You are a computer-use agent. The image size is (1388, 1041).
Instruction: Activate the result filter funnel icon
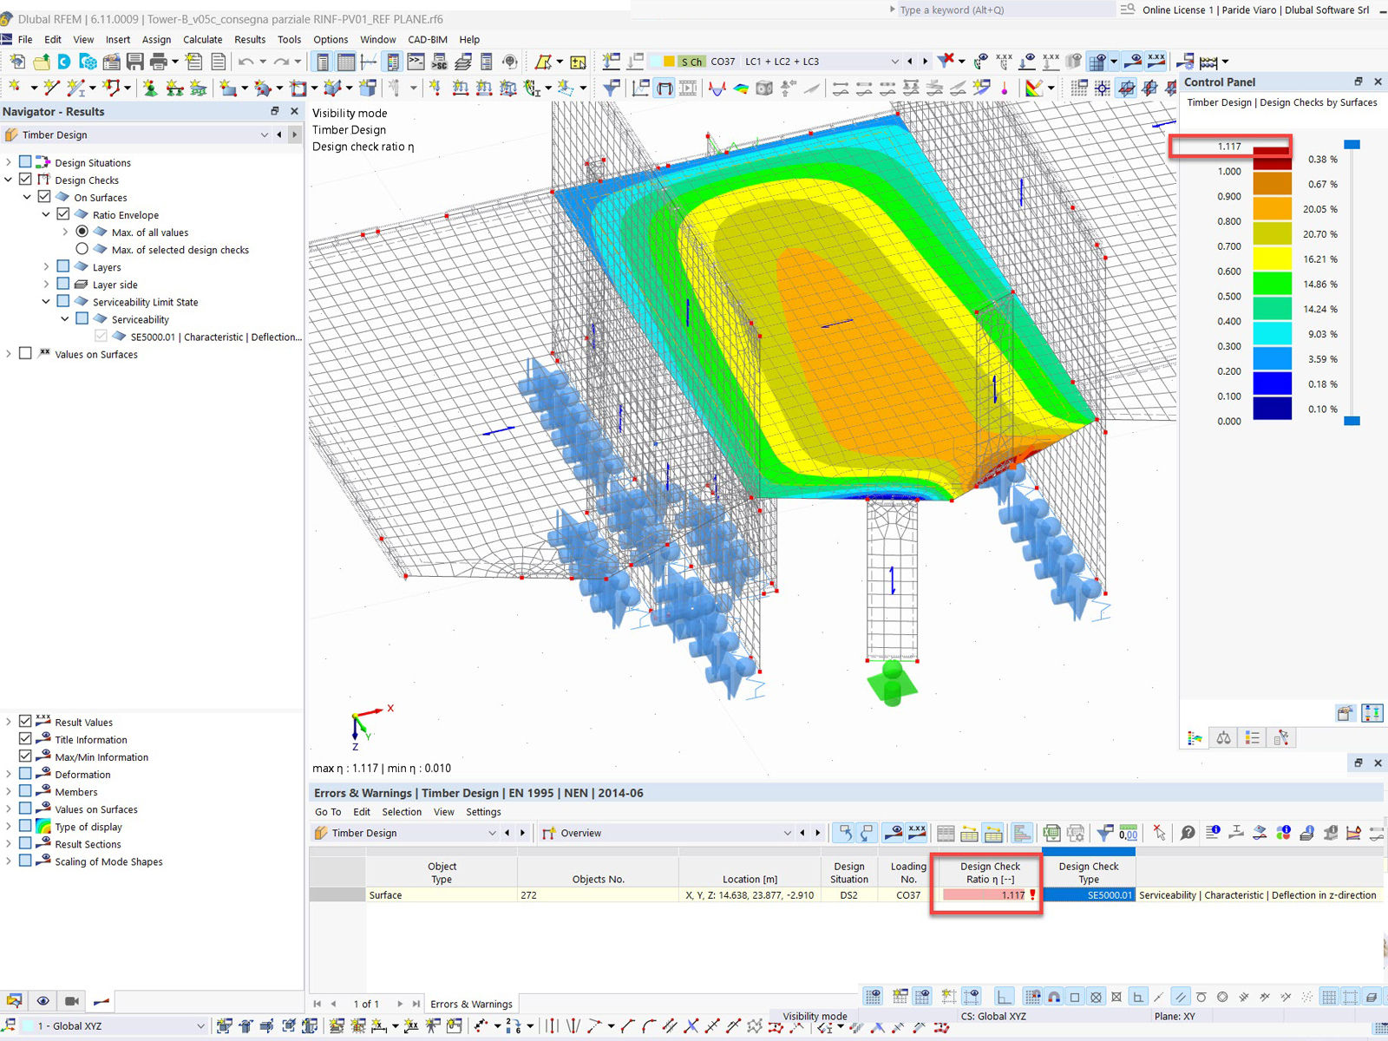pyautogui.click(x=1104, y=833)
